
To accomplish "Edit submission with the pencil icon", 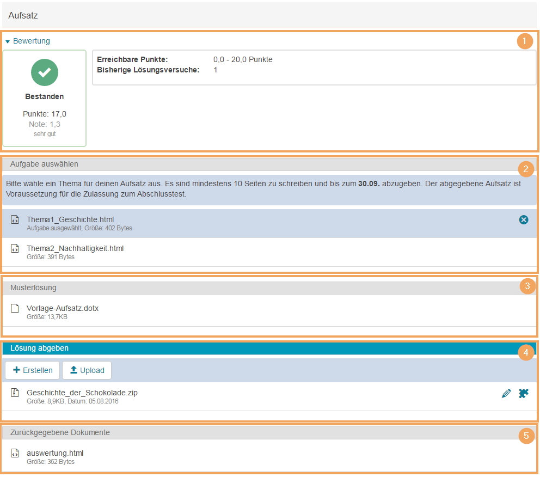I will (506, 393).
